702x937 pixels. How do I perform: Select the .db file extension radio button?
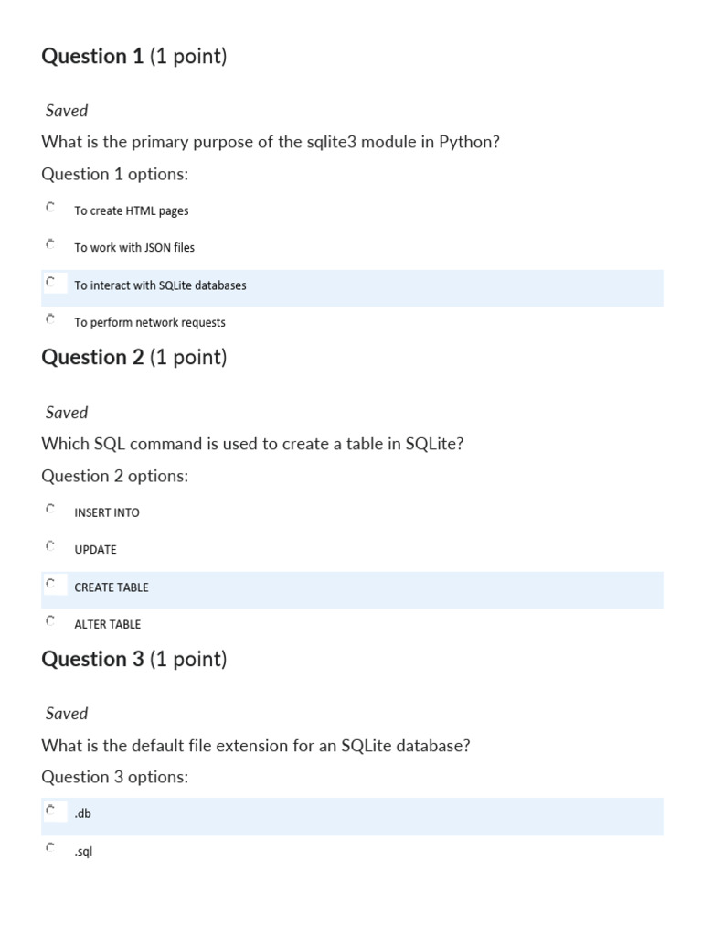51,811
